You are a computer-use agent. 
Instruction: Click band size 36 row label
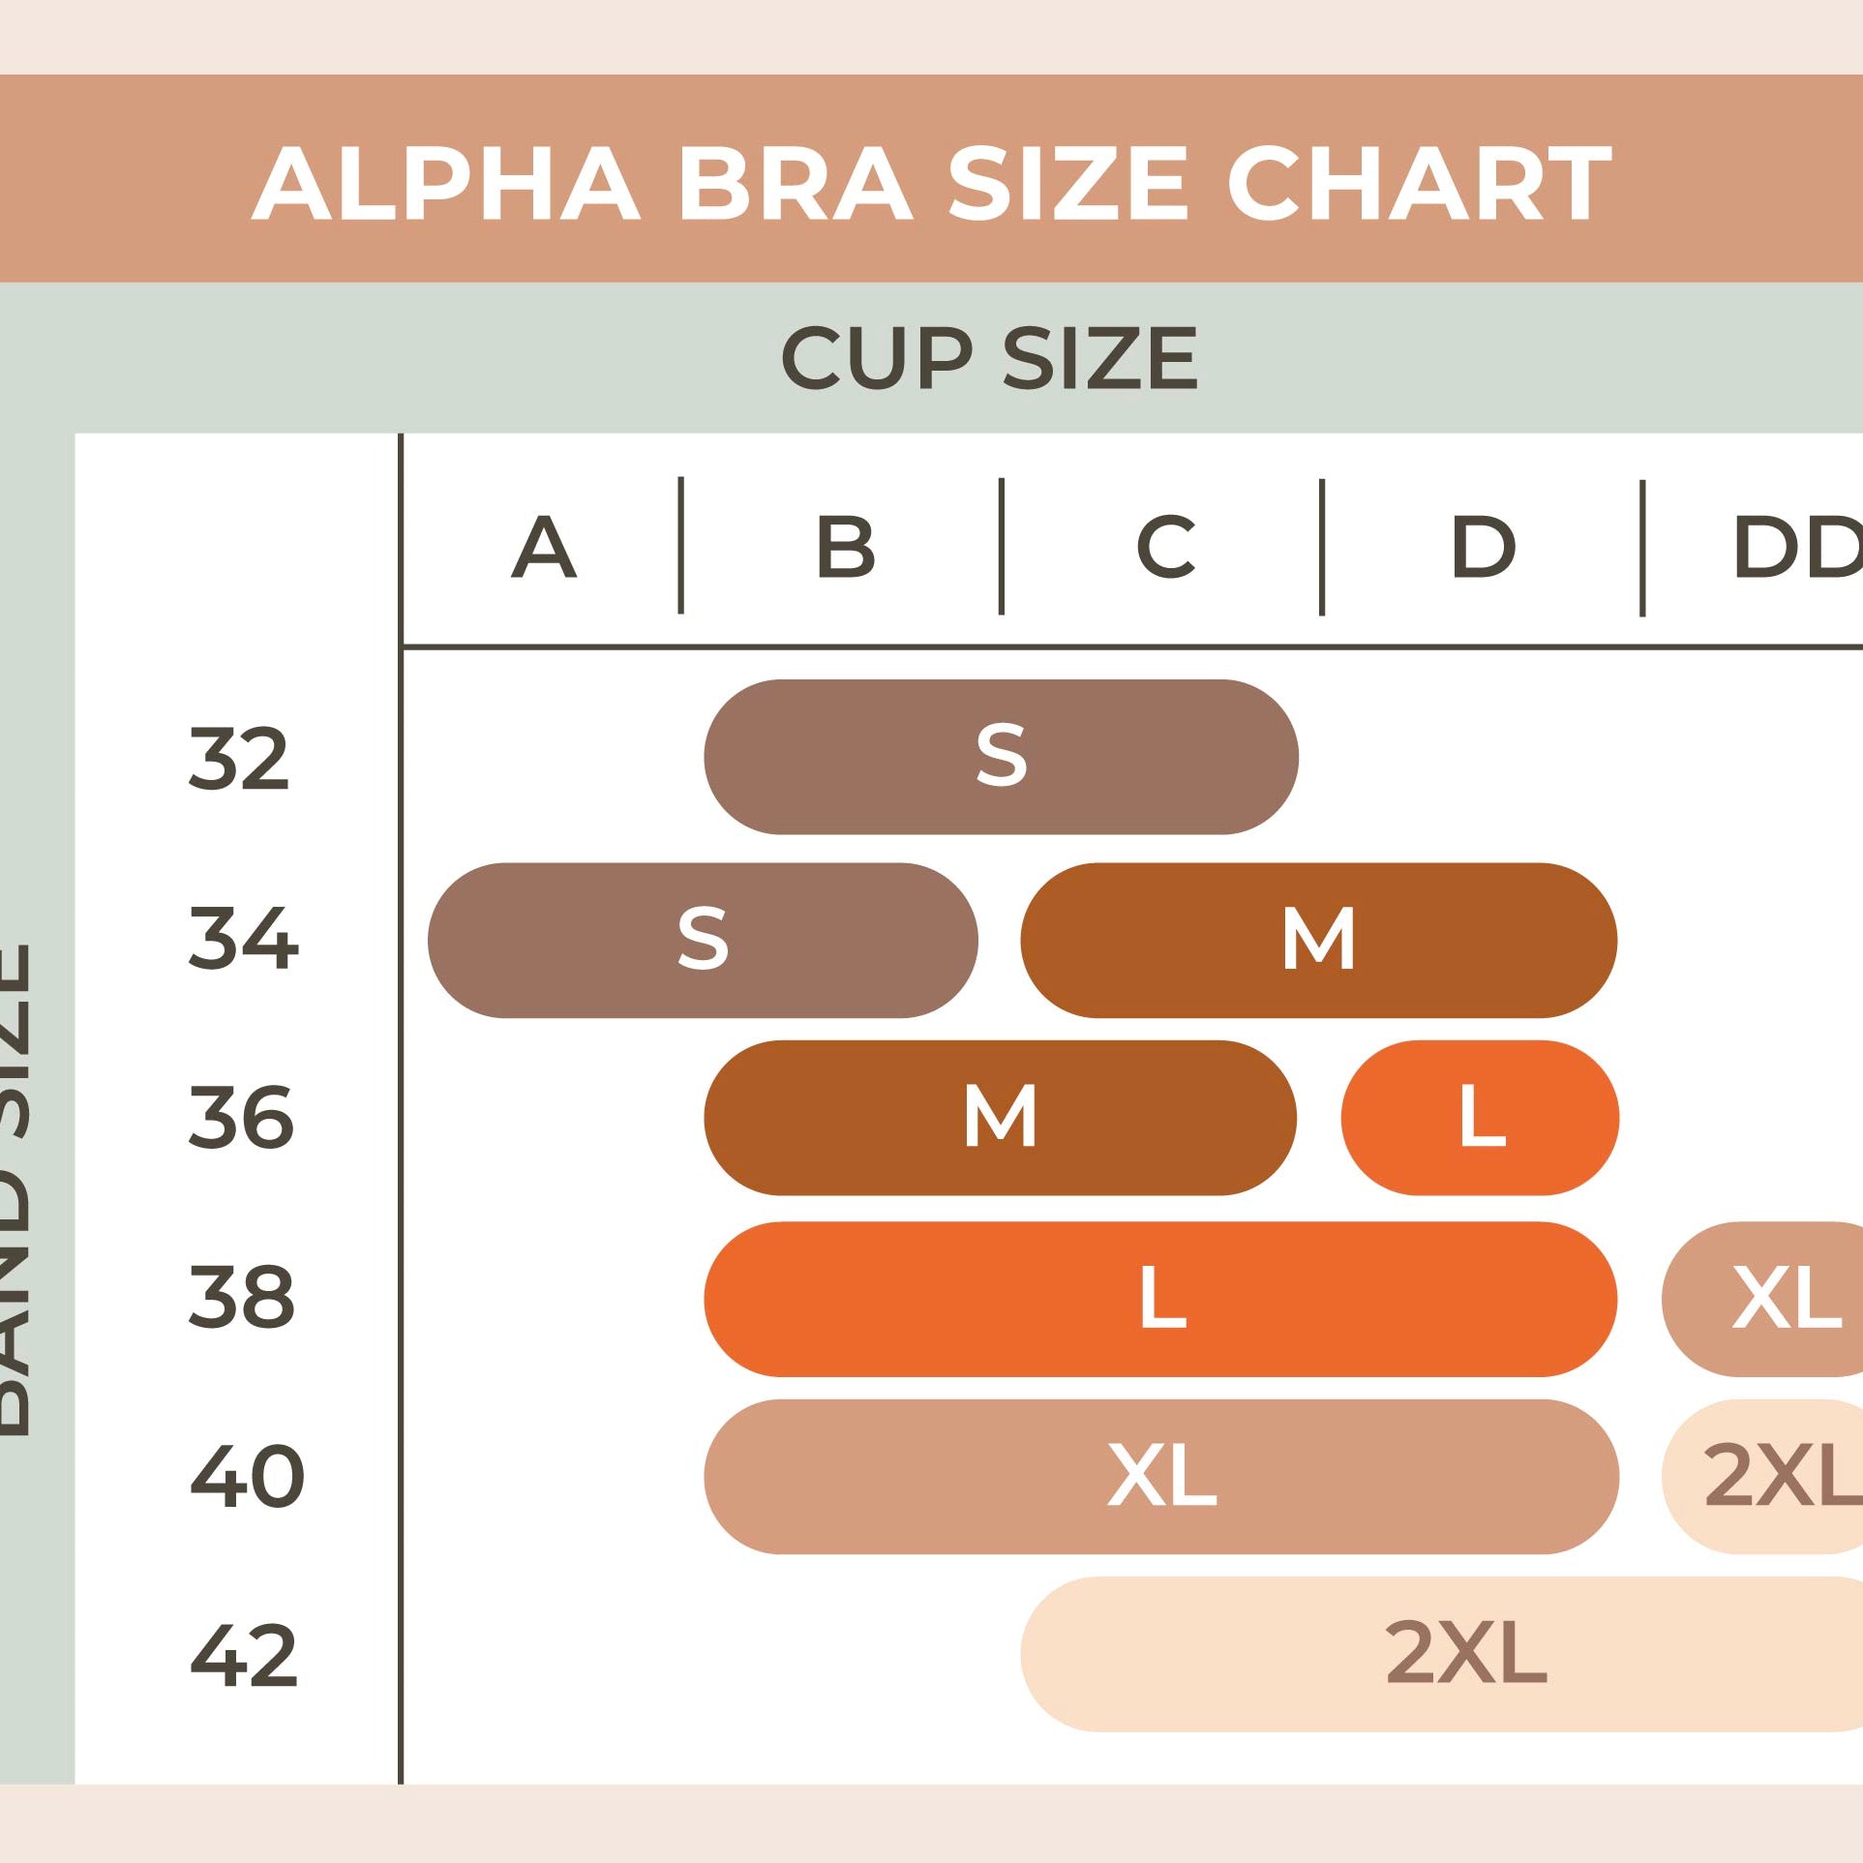pyautogui.click(x=241, y=1117)
